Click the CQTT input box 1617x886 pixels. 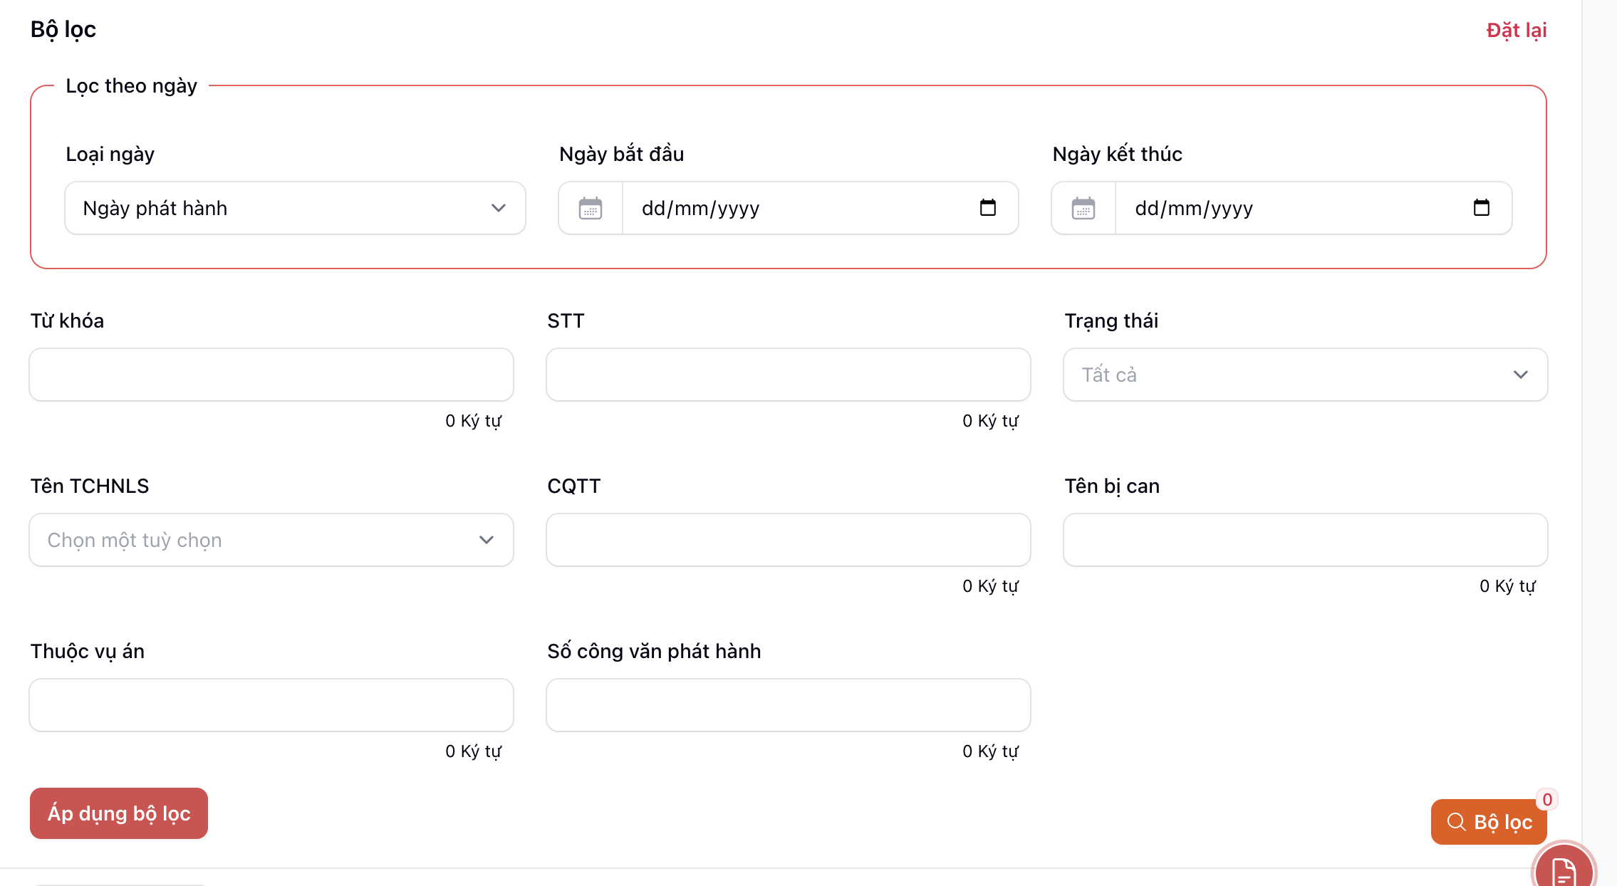(x=788, y=540)
